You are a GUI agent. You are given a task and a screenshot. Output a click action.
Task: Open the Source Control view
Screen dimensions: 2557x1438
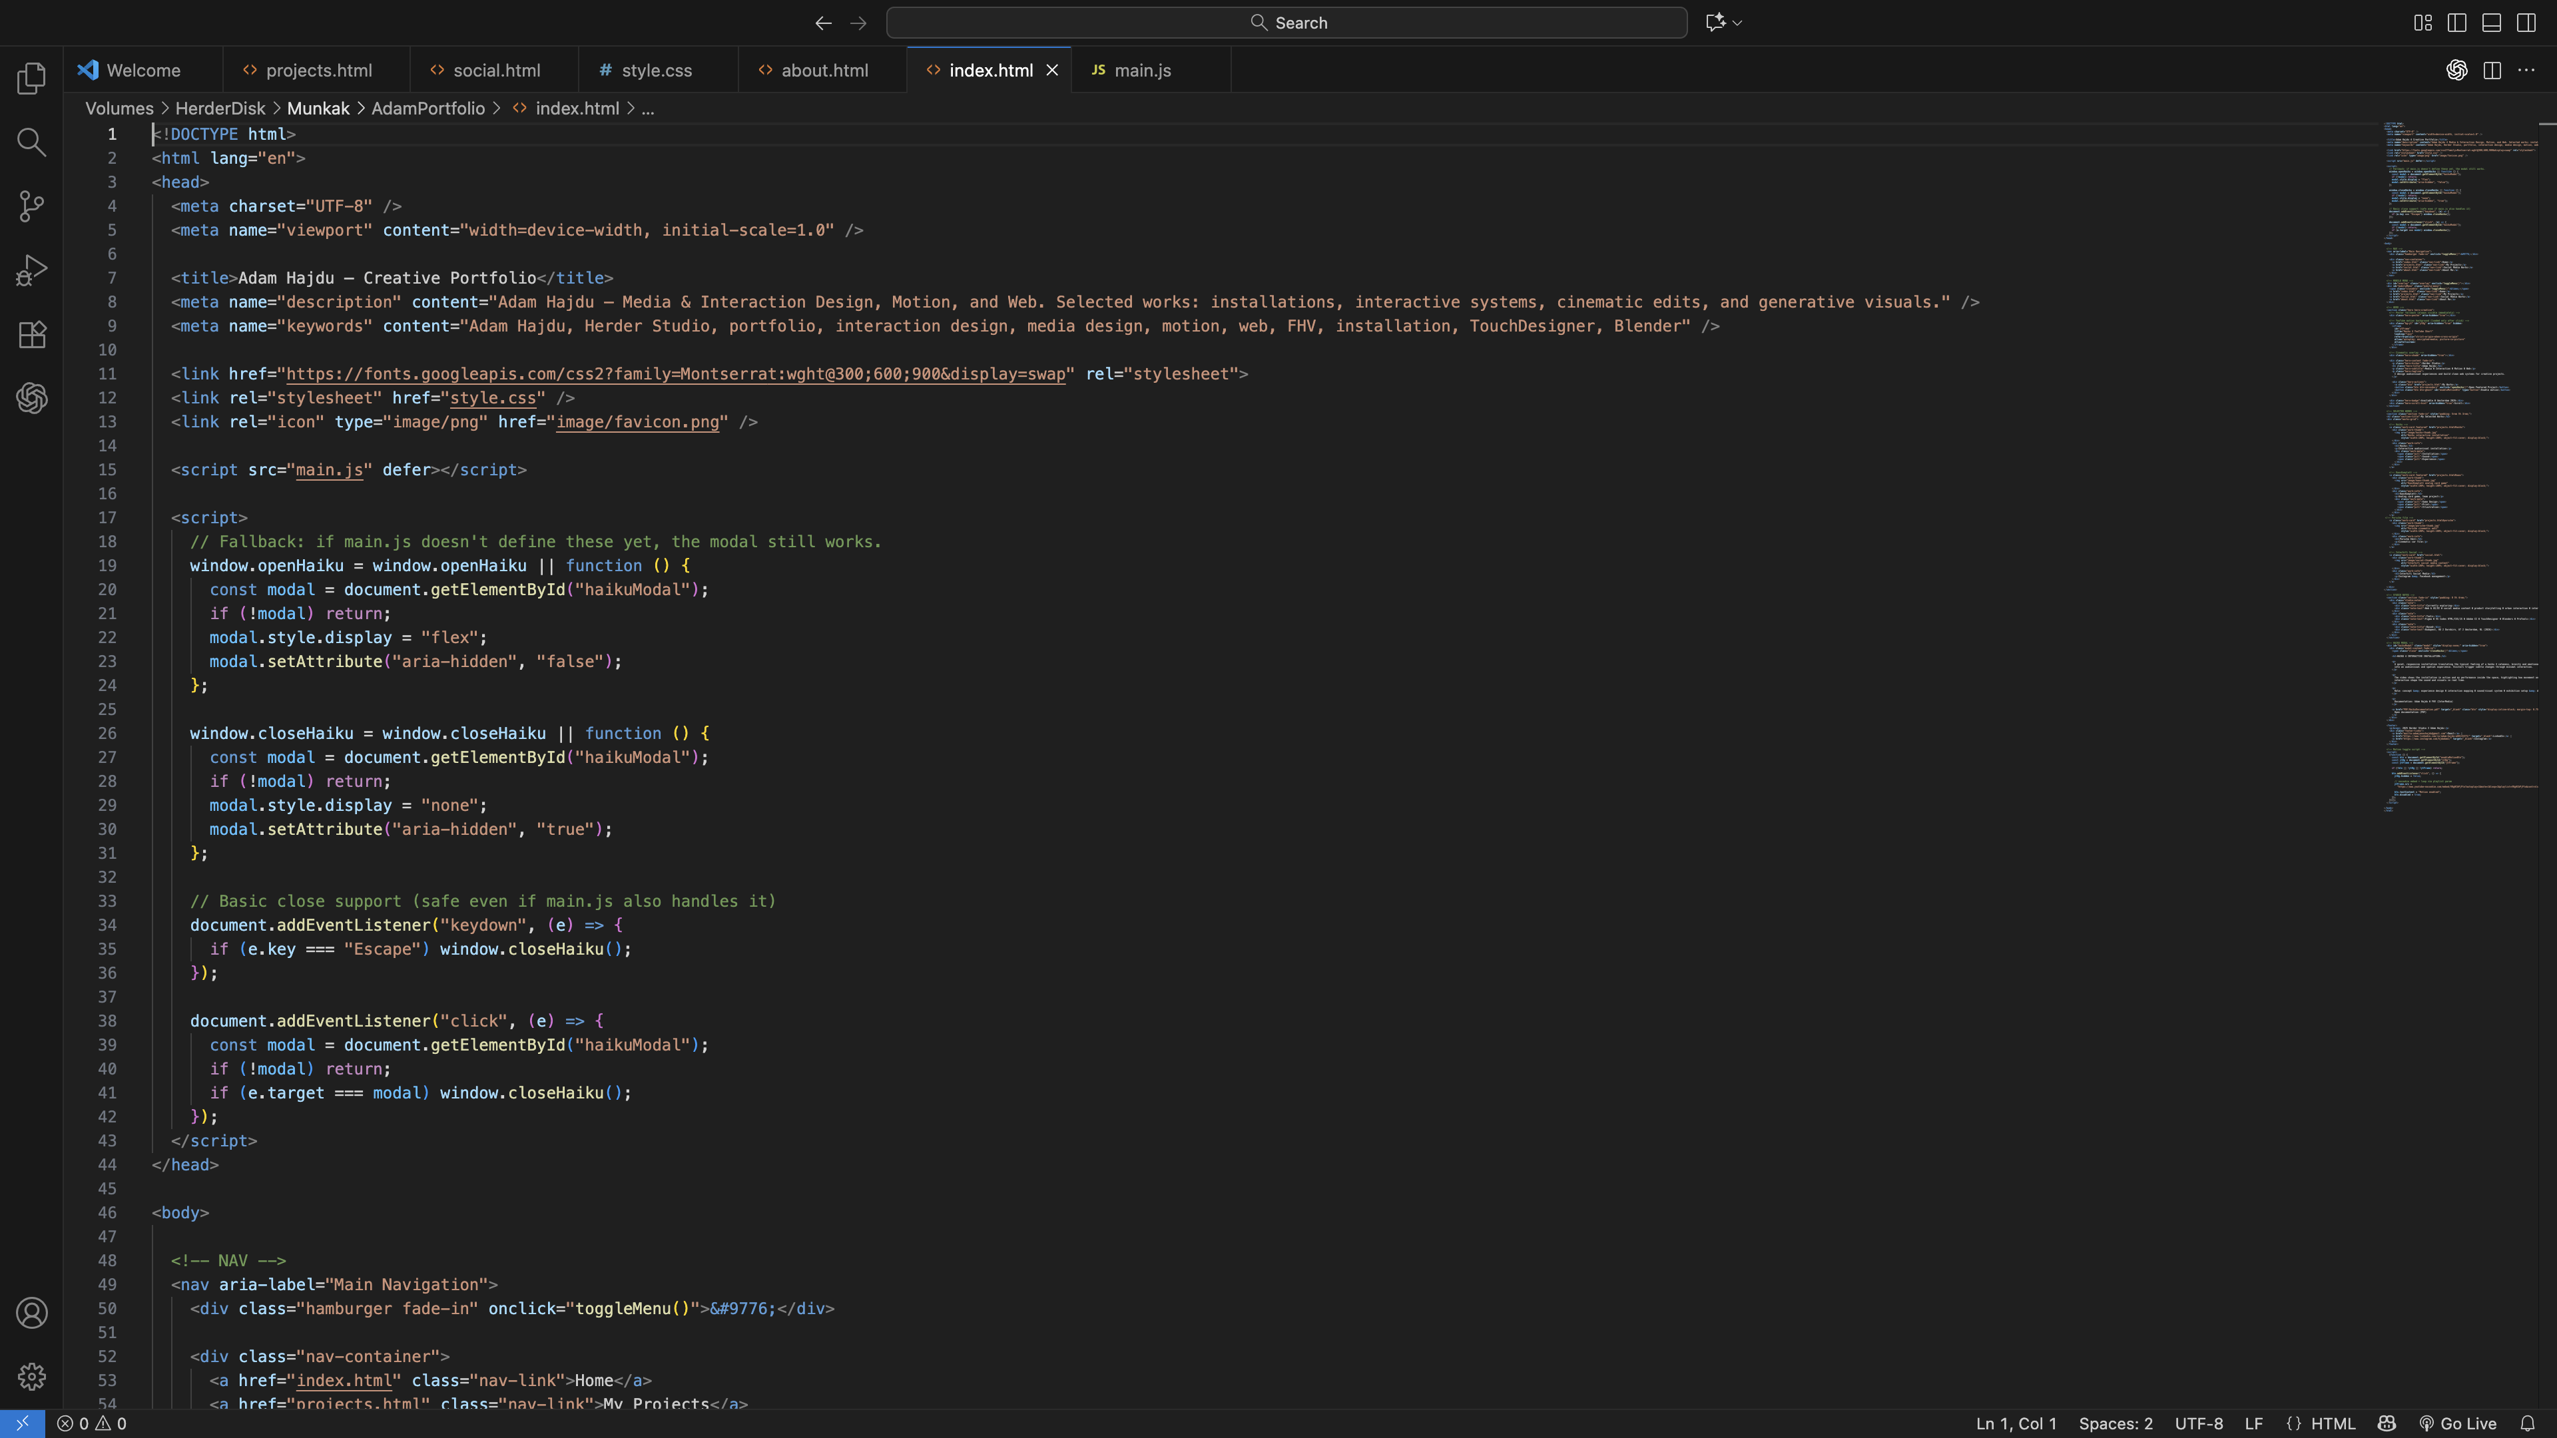point(31,206)
